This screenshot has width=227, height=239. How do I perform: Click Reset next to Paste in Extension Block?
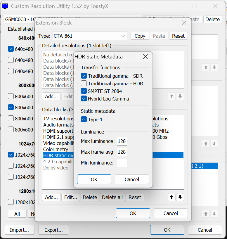[x=179, y=36]
